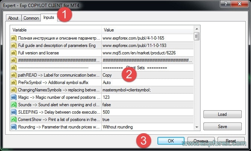Viewport: 251px width, 151px height.
Task: Click boolean icon next to ComentShow
Action: [x=14, y=120]
